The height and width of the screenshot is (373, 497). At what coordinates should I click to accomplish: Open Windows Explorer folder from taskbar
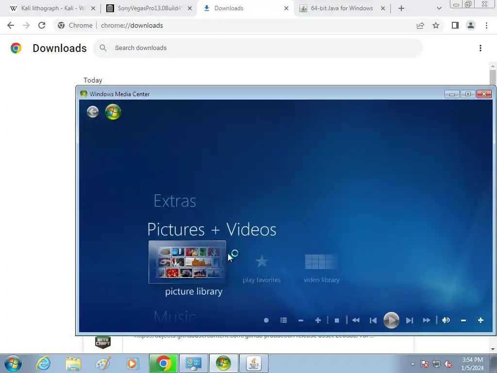[x=73, y=363]
